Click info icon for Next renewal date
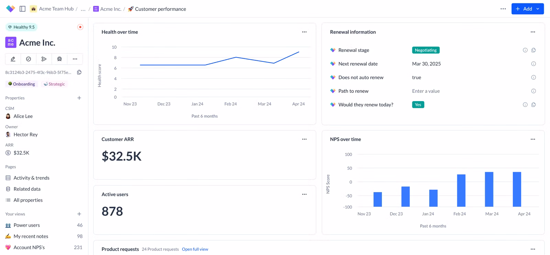Viewport: 550px width, 255px height. pyautogui.click(x=533, y=64)
